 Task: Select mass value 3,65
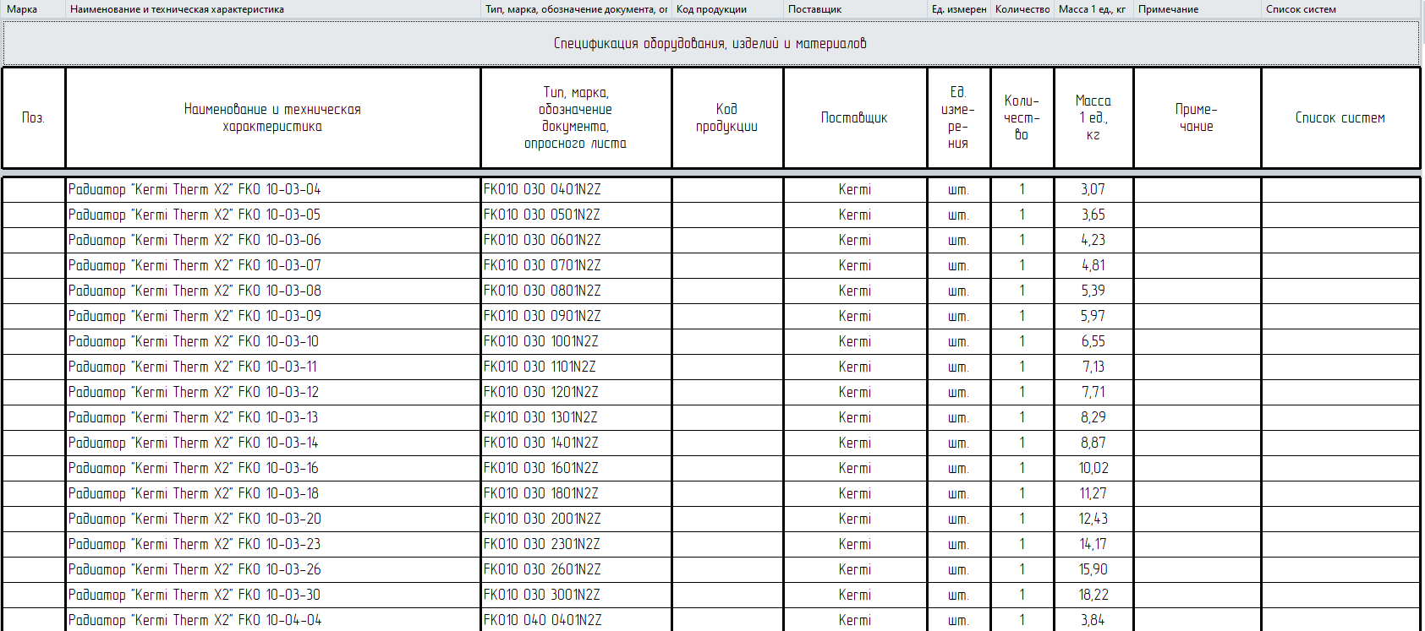tap(1093, 215)
